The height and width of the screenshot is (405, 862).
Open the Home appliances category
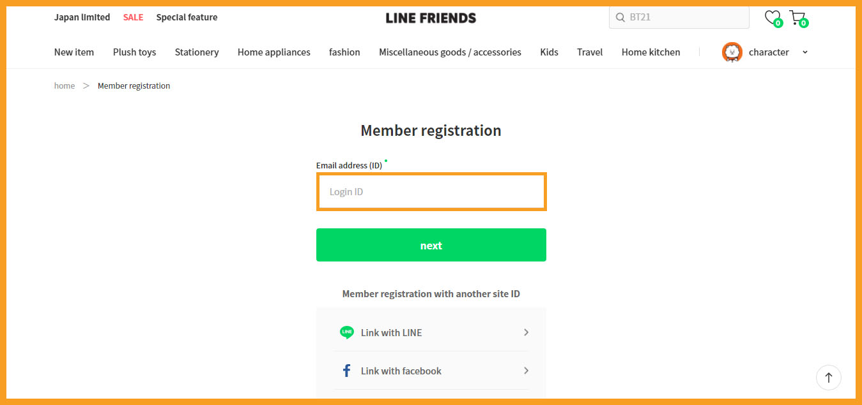[x=274, y=52]
